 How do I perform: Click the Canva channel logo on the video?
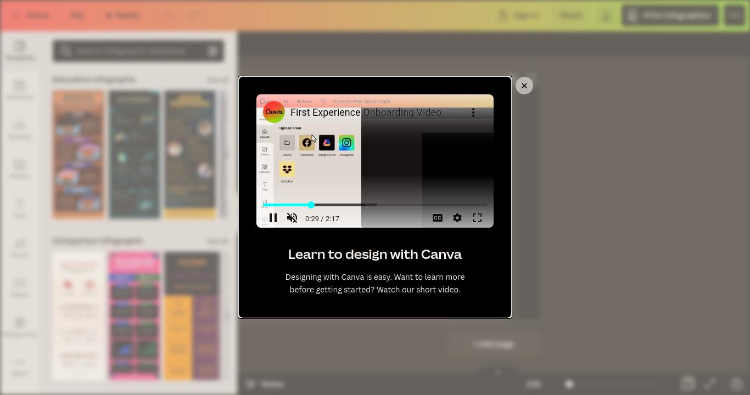pyautogui.click(x=274, y=112)
